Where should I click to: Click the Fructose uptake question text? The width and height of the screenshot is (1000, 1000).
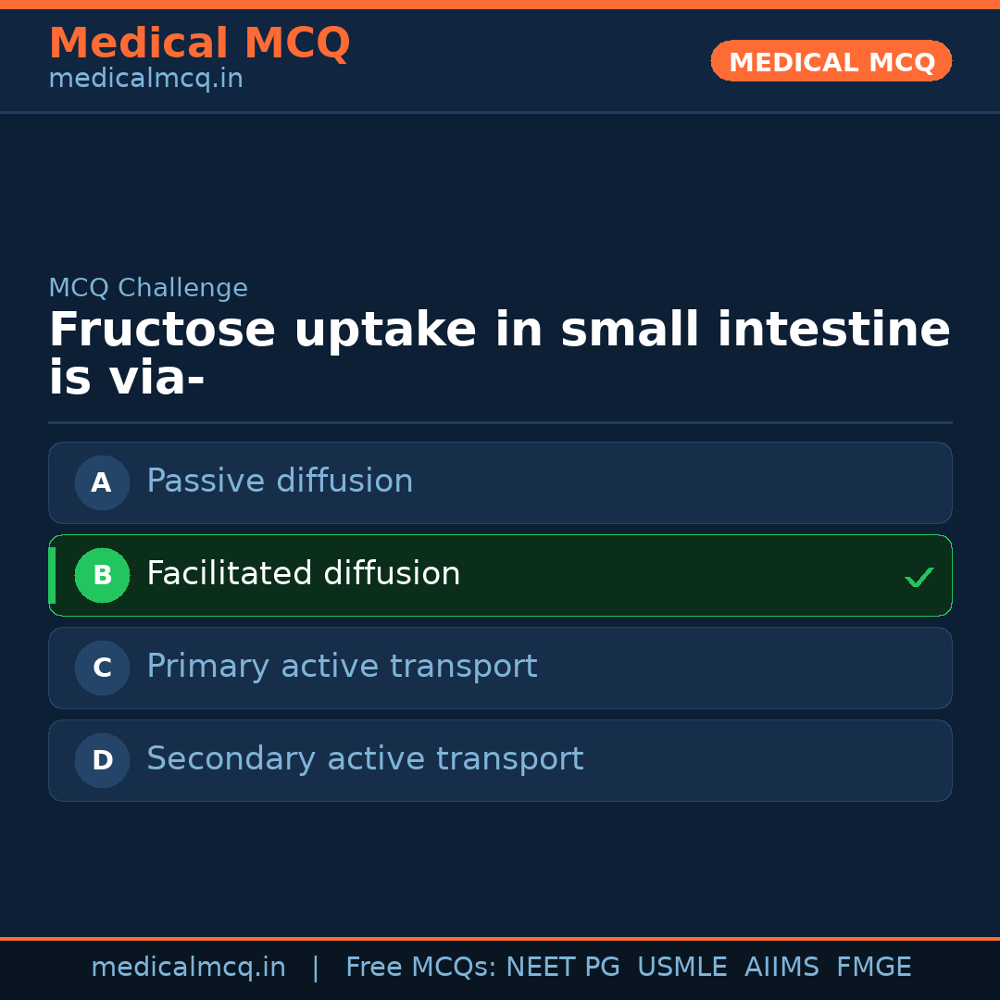[499, 355]
